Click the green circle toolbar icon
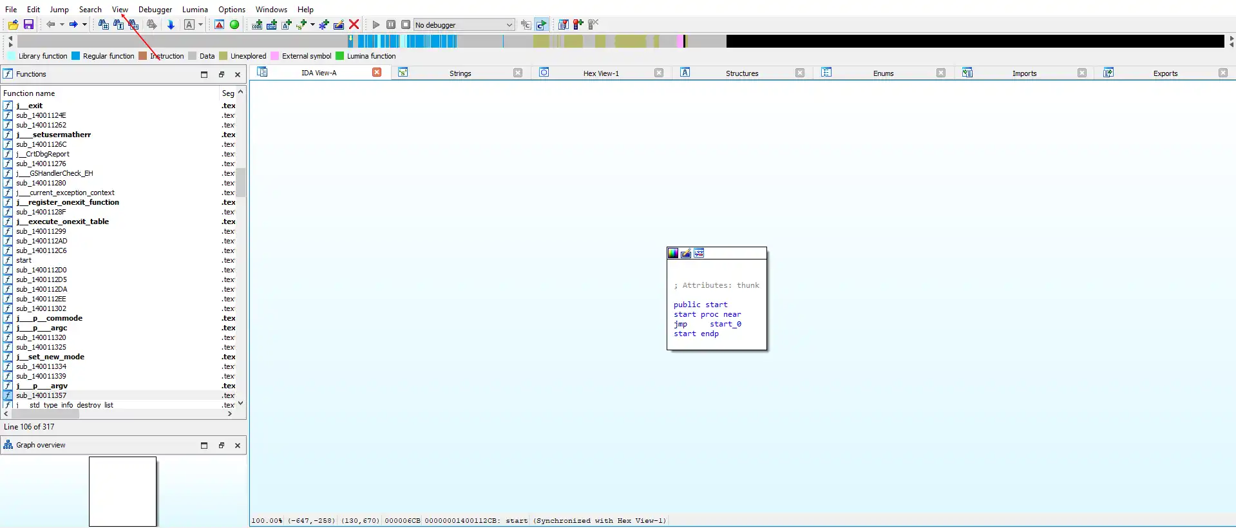This screenshot has height=528, width=1236. point(234,24)
